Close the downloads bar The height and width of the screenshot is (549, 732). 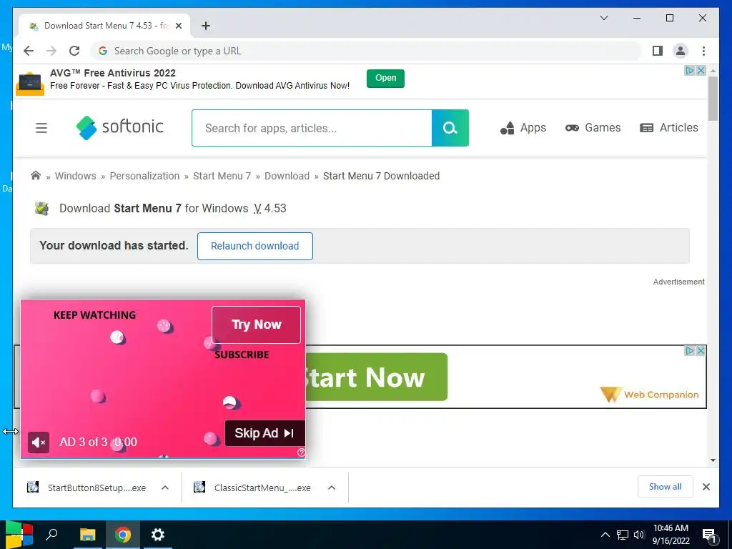706,487
